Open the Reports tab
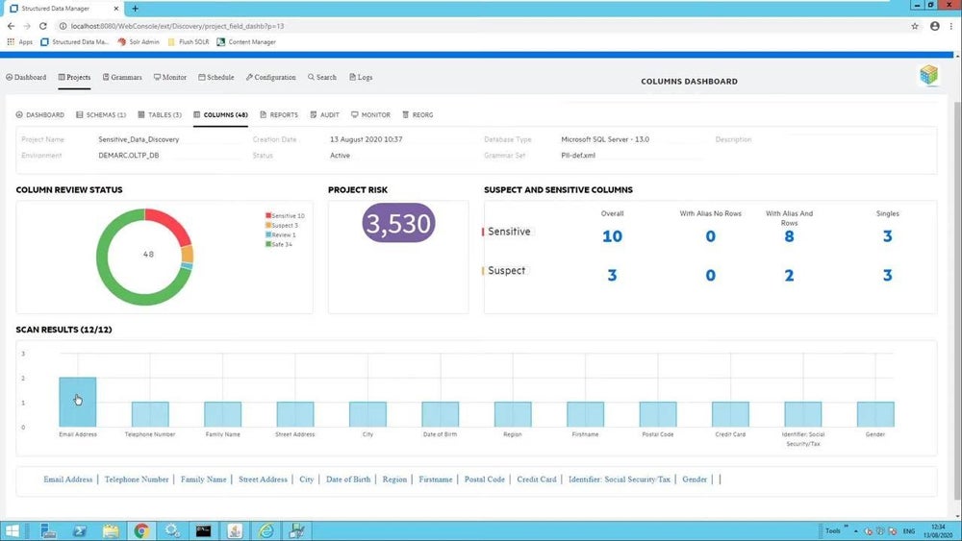 click(x=278, y=114)
